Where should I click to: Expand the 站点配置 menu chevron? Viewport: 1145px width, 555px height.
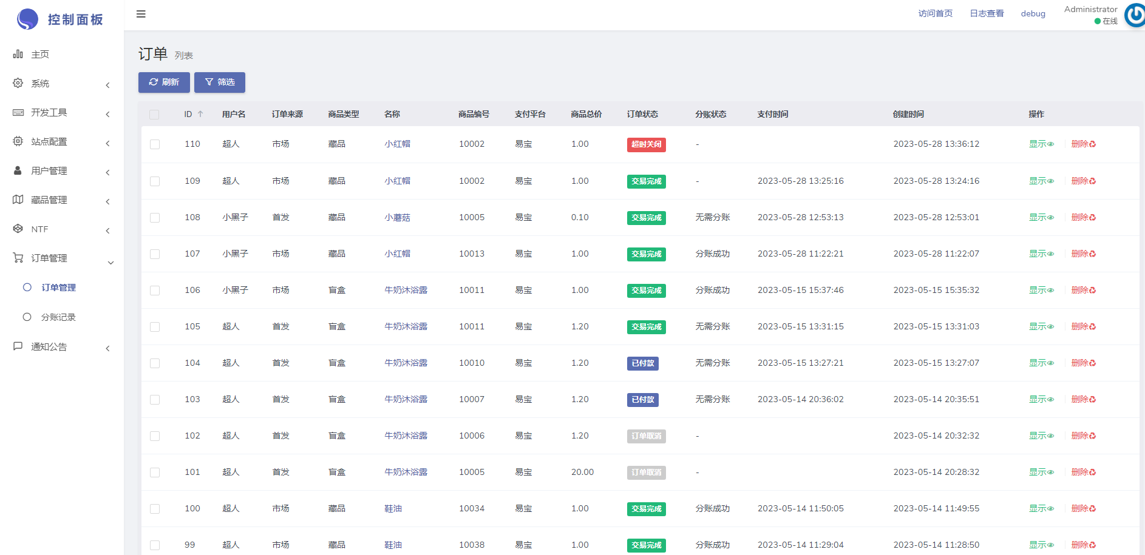[x=108, y=143]
